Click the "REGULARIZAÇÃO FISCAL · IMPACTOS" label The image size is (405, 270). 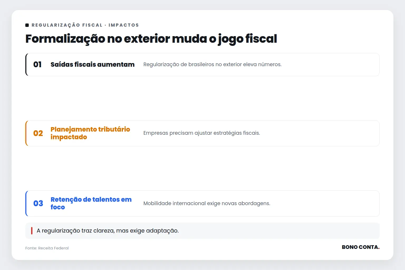85,25
